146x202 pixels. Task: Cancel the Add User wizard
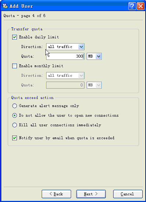[128, 194]
